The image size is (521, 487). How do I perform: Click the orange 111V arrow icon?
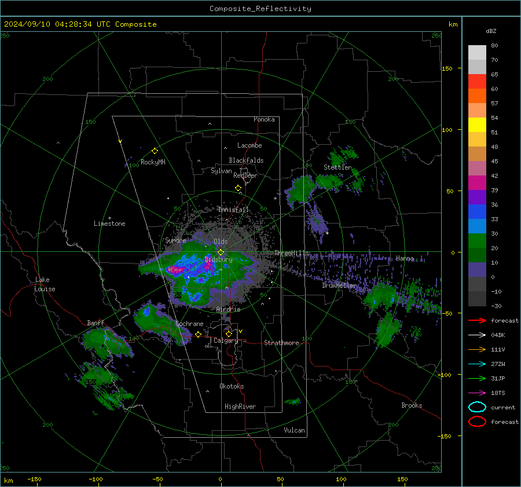tap(477, 349)
